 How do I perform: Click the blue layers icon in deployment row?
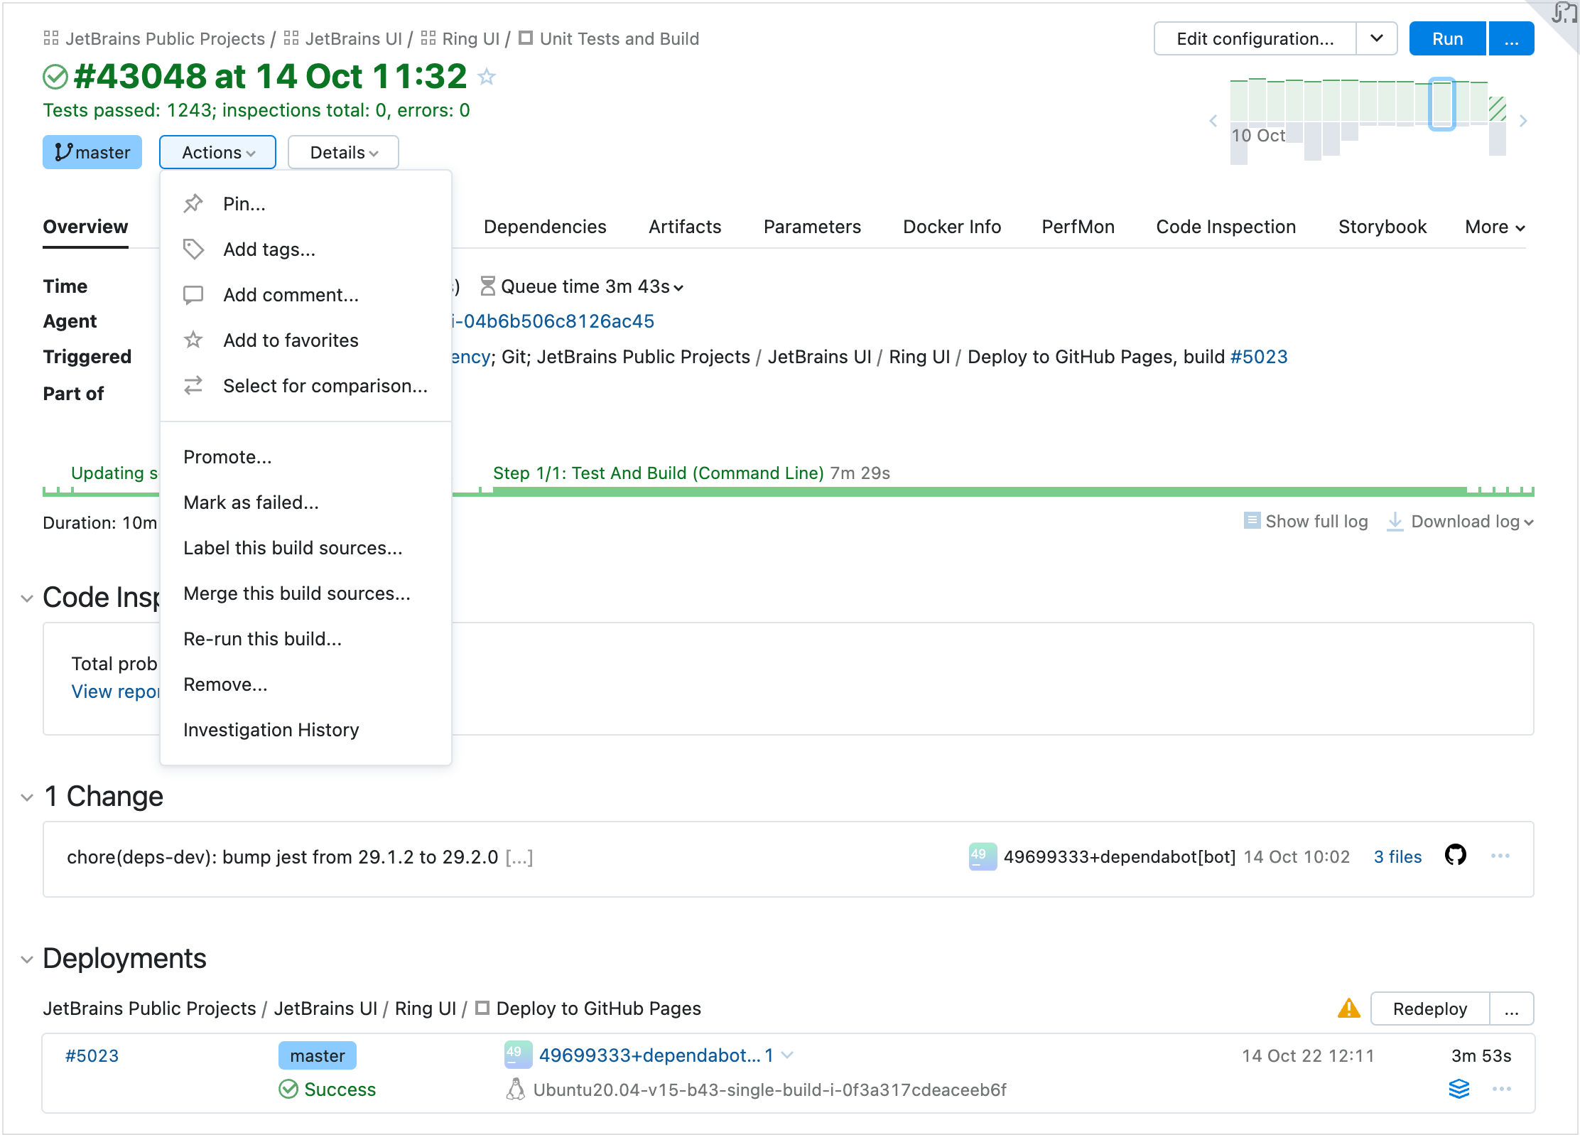pyautogui.click(x=1459, y=1089)
